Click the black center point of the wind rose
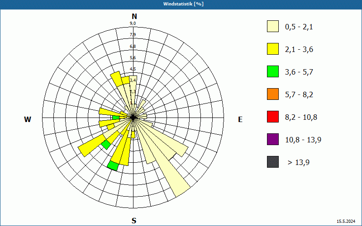362x226 pixels. point(133,118)
